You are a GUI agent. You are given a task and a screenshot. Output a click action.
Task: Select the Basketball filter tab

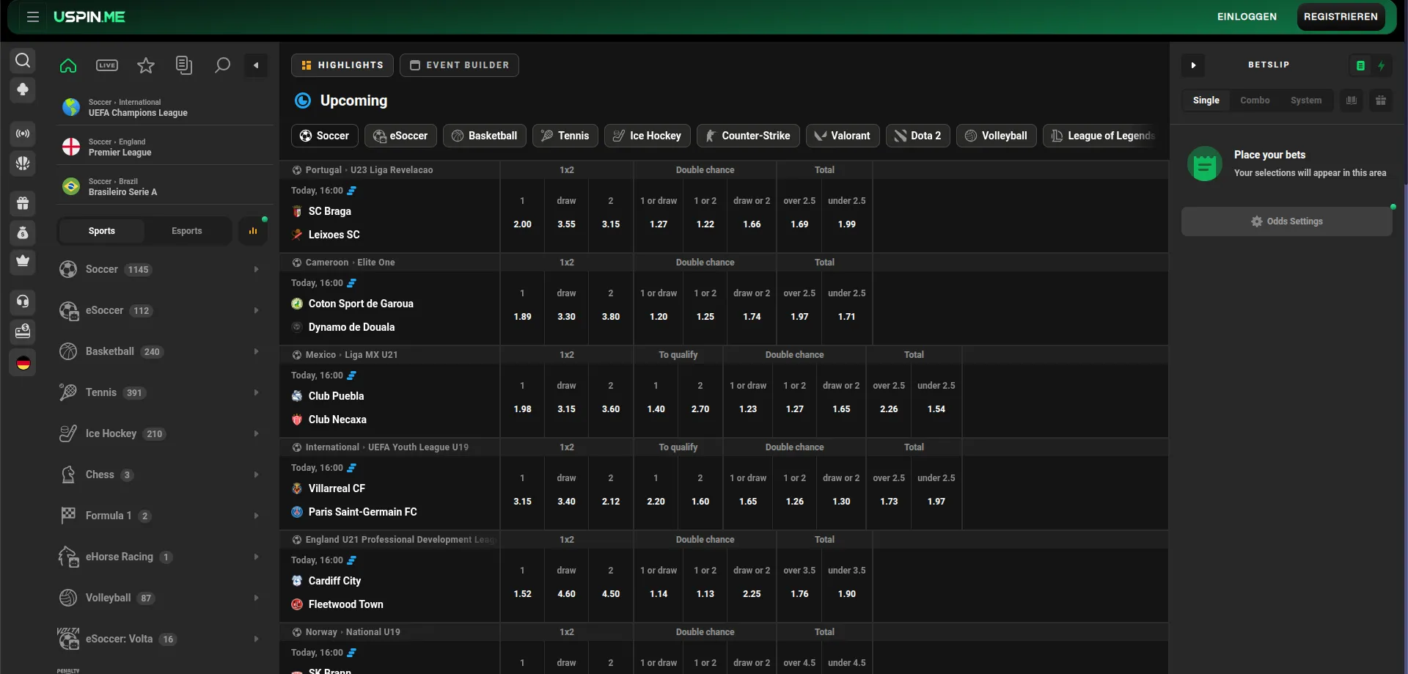(x=484, y=136)
